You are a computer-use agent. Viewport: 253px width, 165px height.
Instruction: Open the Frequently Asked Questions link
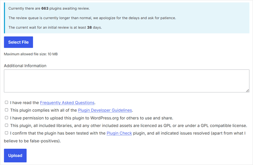[x=67, y=103]
